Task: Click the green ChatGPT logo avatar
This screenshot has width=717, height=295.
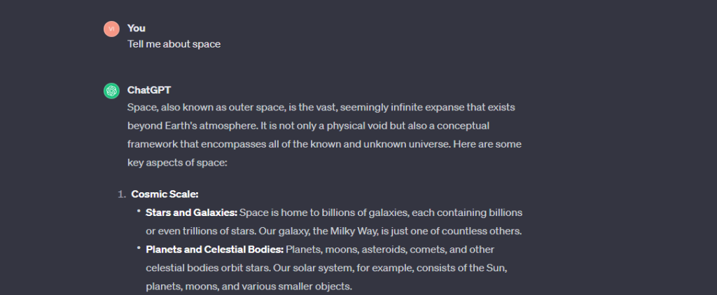Action: coord(111,91)
